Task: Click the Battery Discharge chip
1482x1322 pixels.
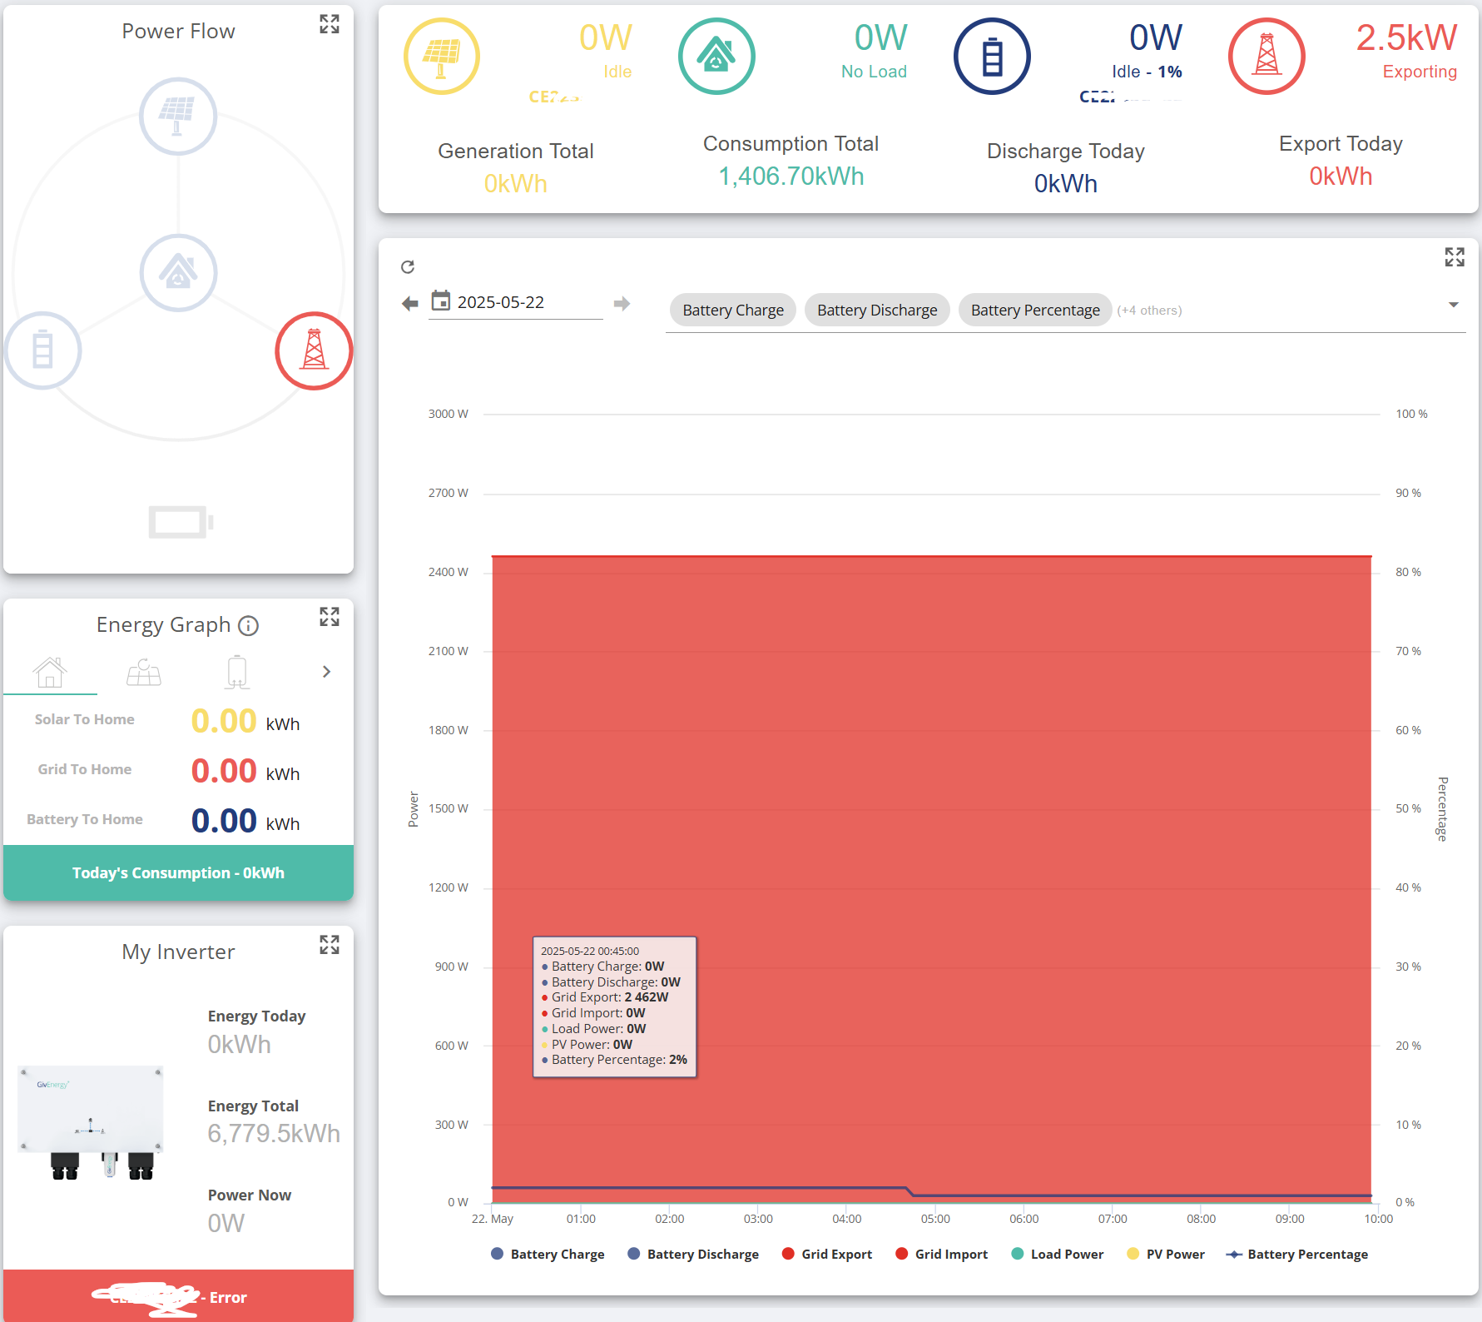Action: pos(877,311)
